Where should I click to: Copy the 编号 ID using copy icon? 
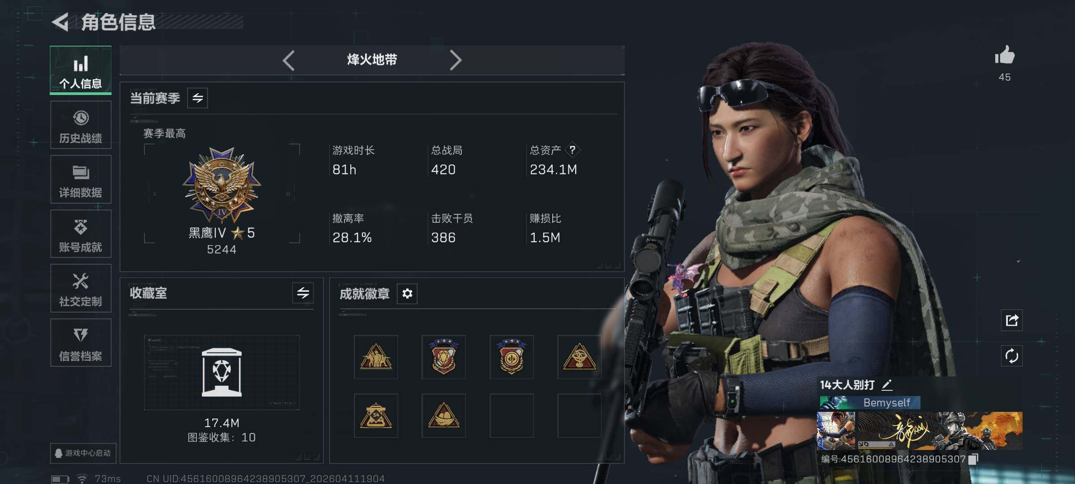(973, 459)
